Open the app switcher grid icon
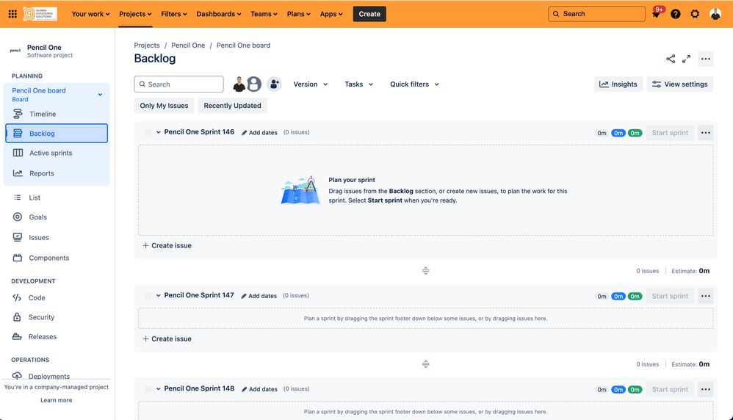The image size is (733, 420). point(12,14)
